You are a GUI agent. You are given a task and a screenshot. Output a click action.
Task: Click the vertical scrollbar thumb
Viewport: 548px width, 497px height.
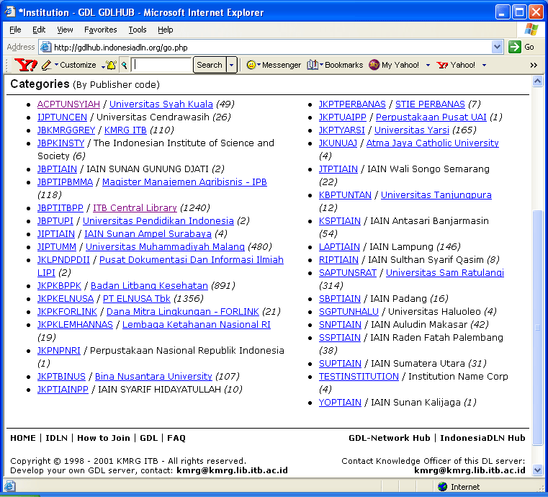537,328
